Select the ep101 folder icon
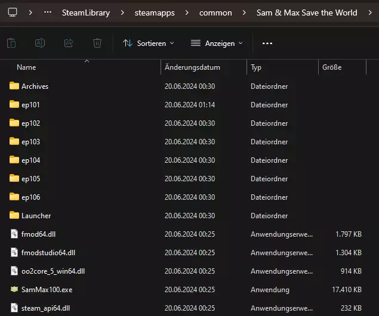Screen dimensions: 379x316 (x=14, y=104)
